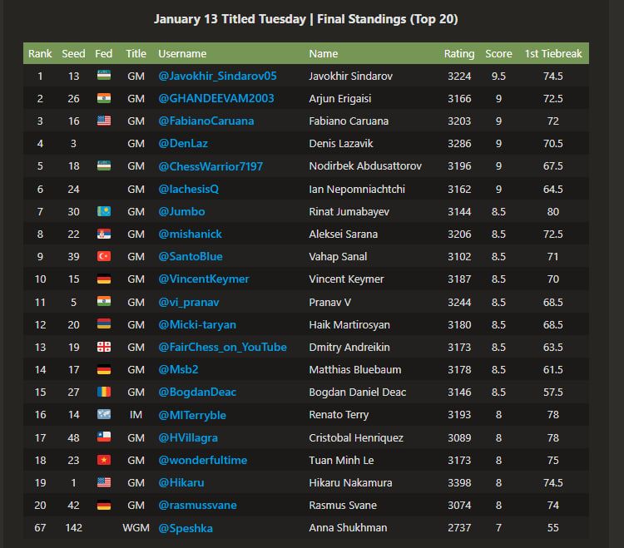Image resolution: width=624 pixels, height=548 pixels.
Task: Click the Chile flag in Cristobal Henriquez's row
Action: pos(104,437)
